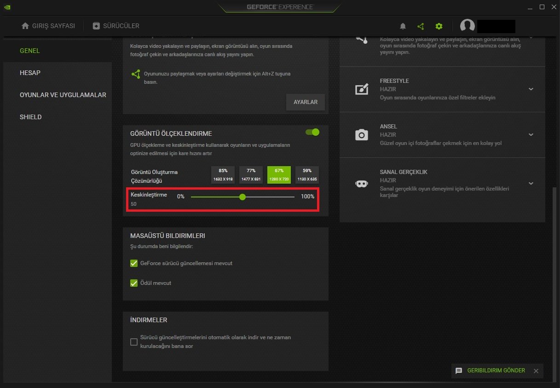Viewport: 560px width, 388px height.
Task: Click the sharpening value 50 text
Action: [x=133, y=204]
